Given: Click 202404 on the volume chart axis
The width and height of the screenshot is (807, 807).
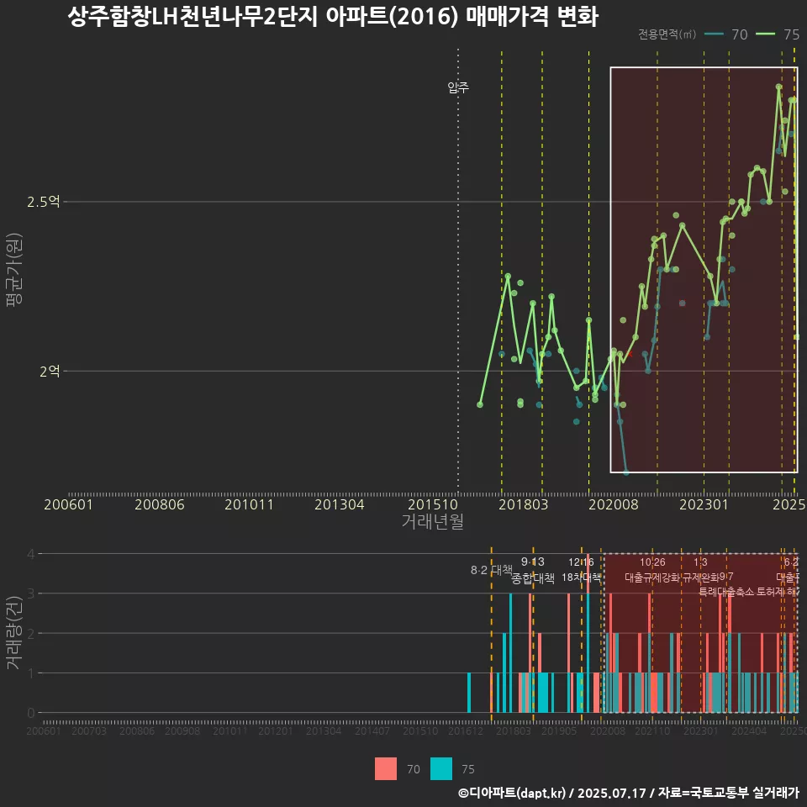Looking at the screenshot, I should (749, 731).
